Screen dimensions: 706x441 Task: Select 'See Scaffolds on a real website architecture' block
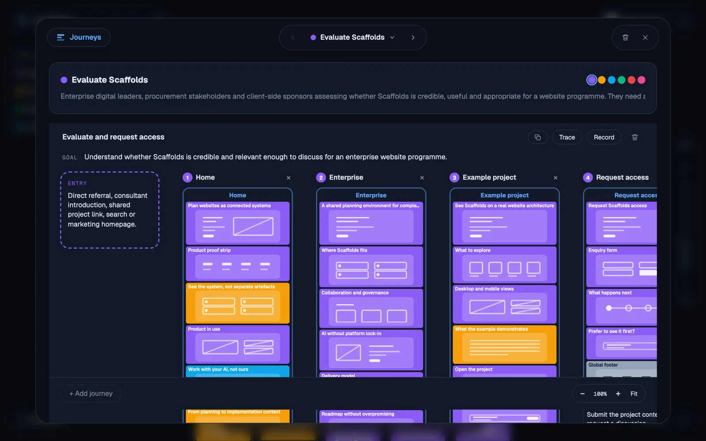[504, 223]
